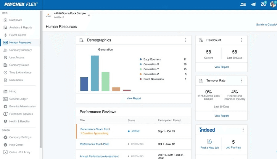Click View Report under Demographics chart

(134, 98)
